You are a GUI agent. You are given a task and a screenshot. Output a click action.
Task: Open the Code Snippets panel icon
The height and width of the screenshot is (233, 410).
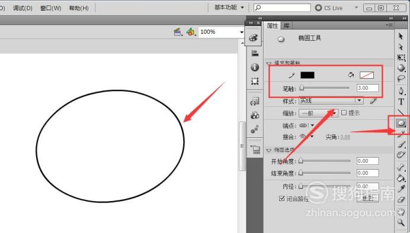click(x=255, y=101)
